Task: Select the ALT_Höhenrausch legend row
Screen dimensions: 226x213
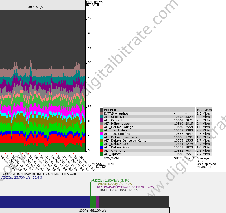Action: coord(119,124)
